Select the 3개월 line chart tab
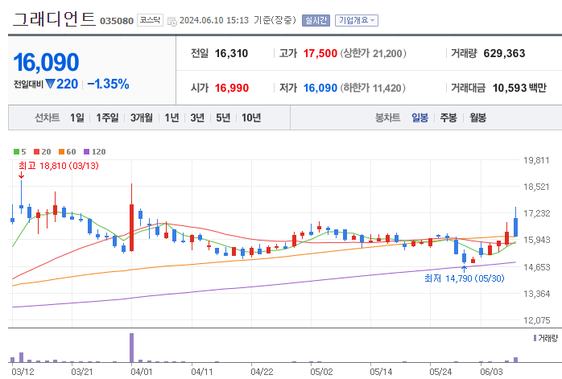The image size is (562, 379). click(141, 117)
